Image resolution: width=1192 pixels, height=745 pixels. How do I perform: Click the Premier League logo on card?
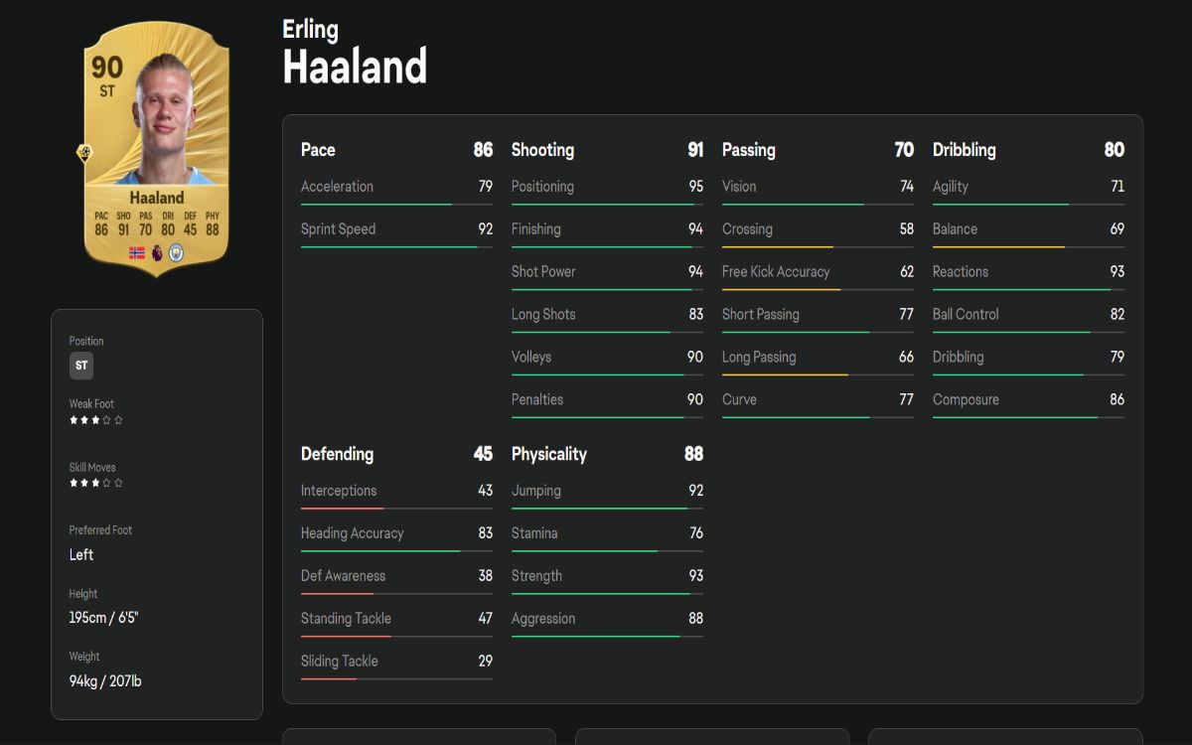coord(157,252)
